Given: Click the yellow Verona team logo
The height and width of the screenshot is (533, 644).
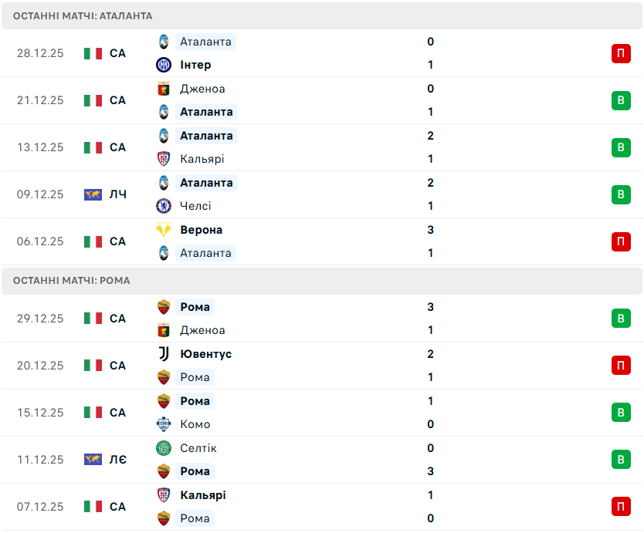Looking at the screenshot, I should pos(164,230).
